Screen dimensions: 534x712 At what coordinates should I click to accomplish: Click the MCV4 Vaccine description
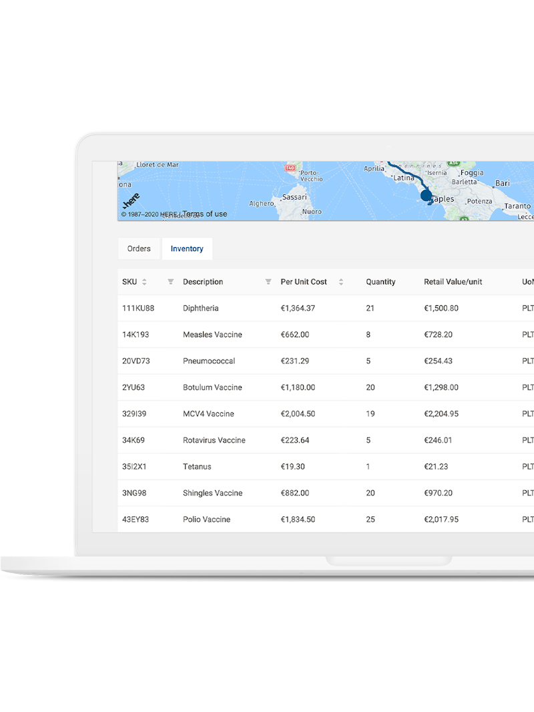tap(208, 414)
